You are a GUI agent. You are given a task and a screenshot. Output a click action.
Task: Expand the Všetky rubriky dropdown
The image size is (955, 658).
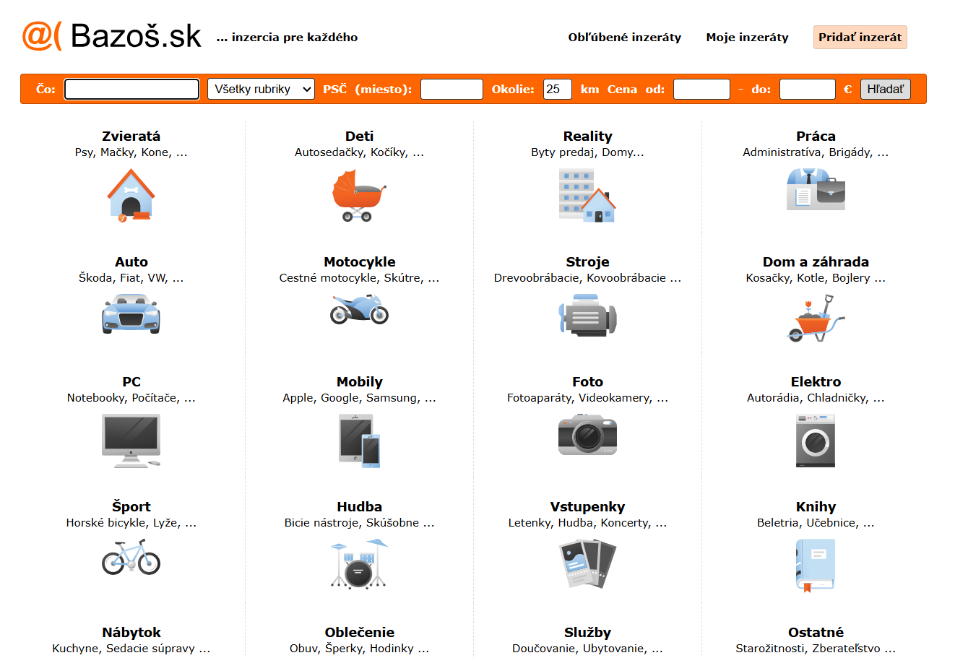261,89
